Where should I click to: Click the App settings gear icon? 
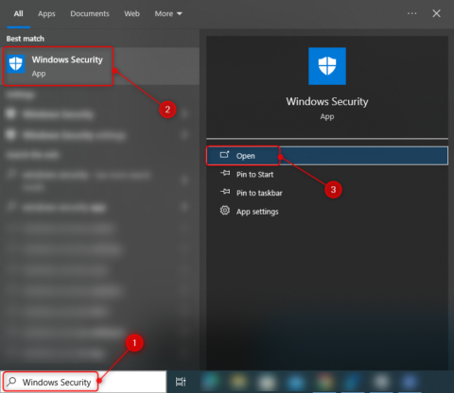[x=225, y=210]
